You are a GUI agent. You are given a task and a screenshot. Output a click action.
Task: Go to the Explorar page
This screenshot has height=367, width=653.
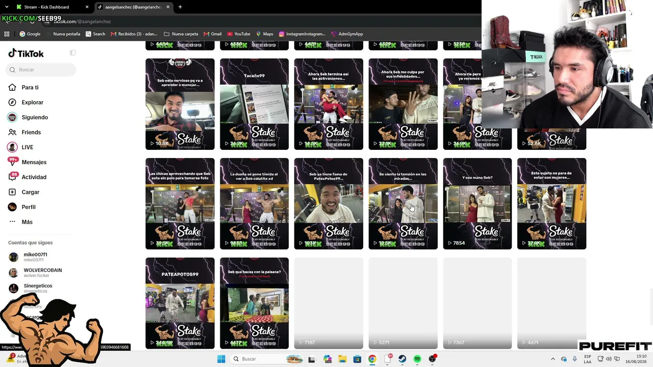click(32, 102)
